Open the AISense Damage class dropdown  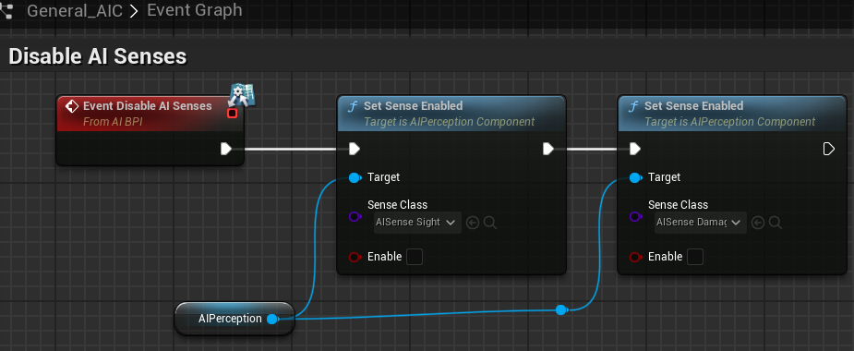(x=701, y=223)
